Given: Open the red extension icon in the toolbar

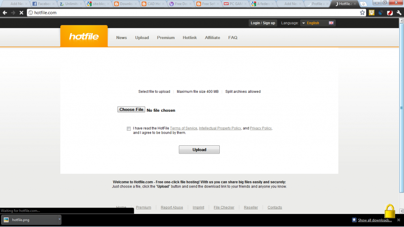Looking at the screenshot, I should coord(390,13).
